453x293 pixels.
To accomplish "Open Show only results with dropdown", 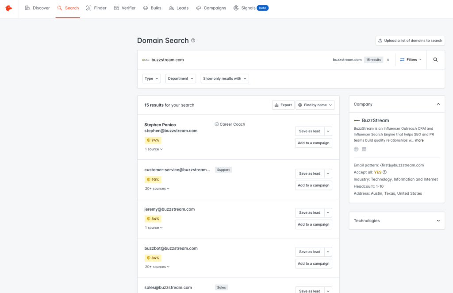I will pyautogui.click(x=225, y=78).
